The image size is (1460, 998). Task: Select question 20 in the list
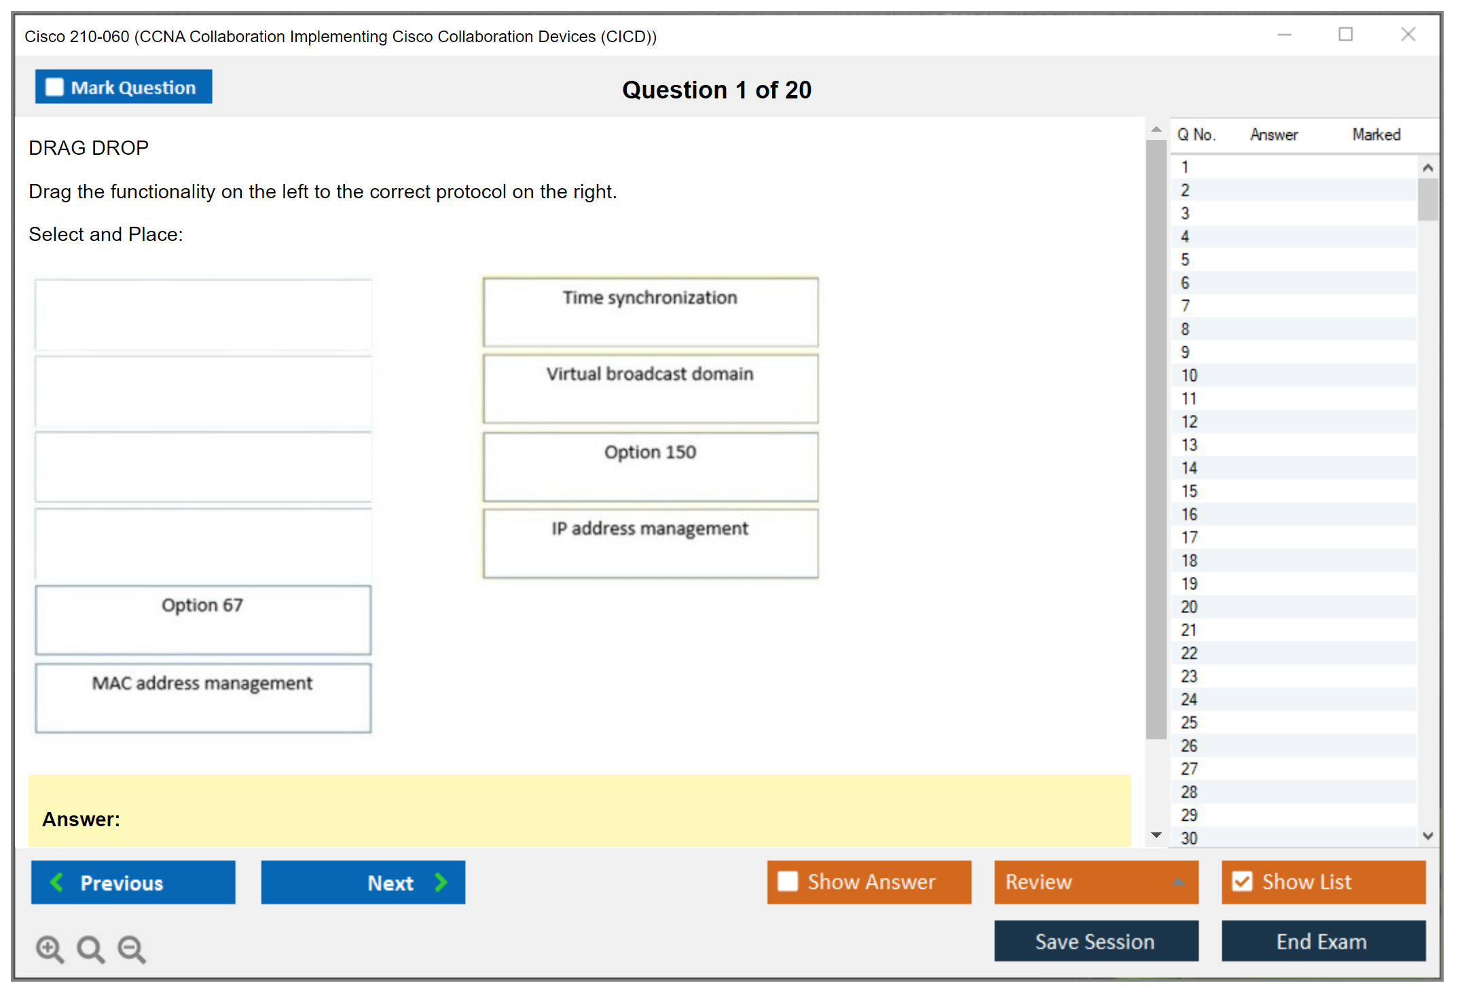[x=1189, y=607]
